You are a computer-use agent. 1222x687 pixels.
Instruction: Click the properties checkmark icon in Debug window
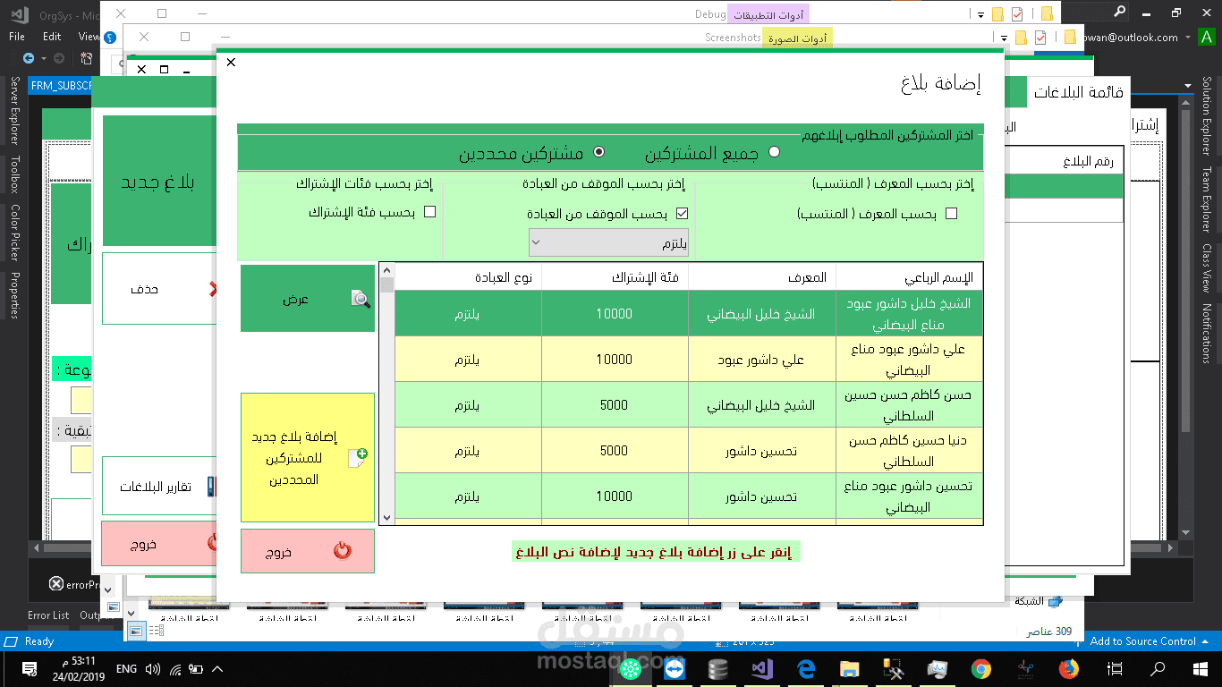(1017, 14)
